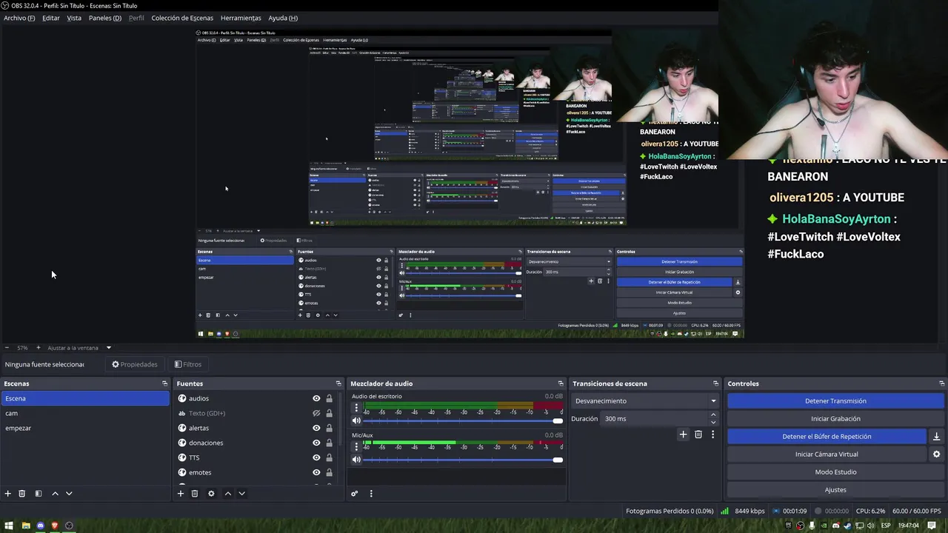Hide the TTS source eye icon
Screen dimensions: 948x533
click(x=316, y=457)
